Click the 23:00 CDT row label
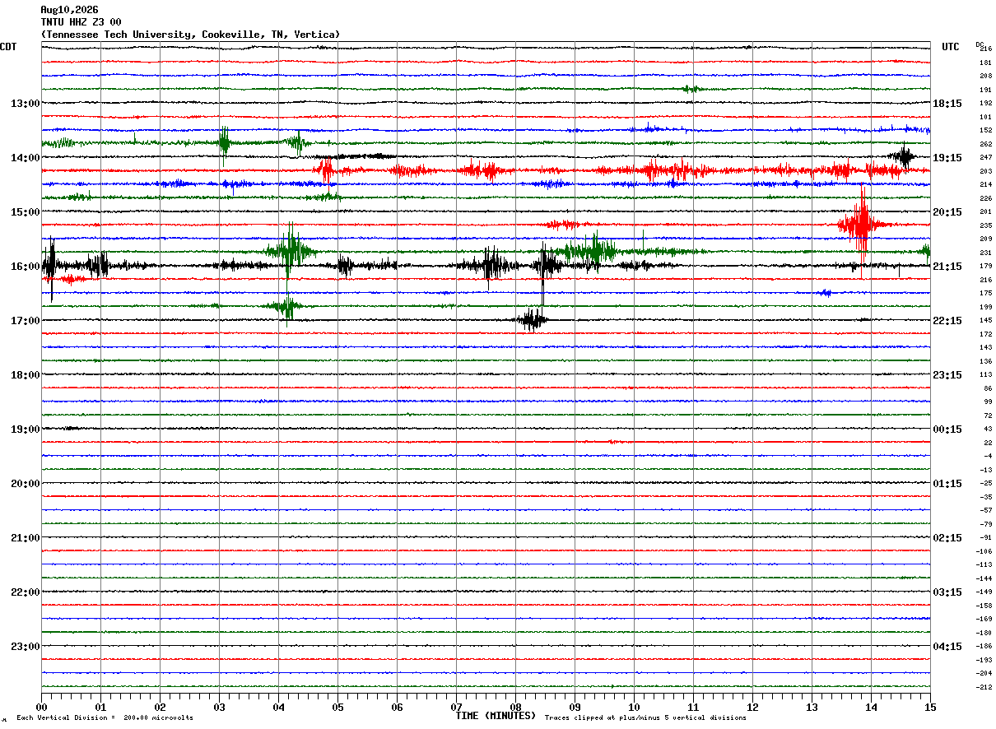 (25, 647)
